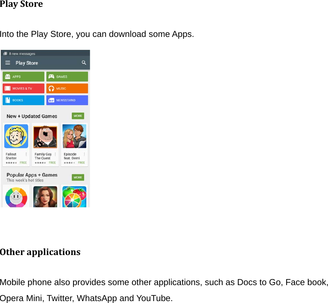Open the APPS category
Screen dimensions: 328x303
pos(23,76)
